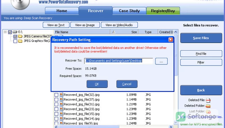Click the image icon of Recoverd_jpg_file(23).jpg
The height and width of the screenshot is (128, 225).
click(61, 109)
